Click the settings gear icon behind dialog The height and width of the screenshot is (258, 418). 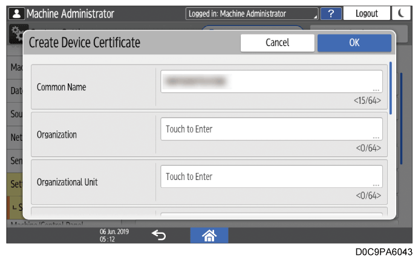(x=16, y=35)
